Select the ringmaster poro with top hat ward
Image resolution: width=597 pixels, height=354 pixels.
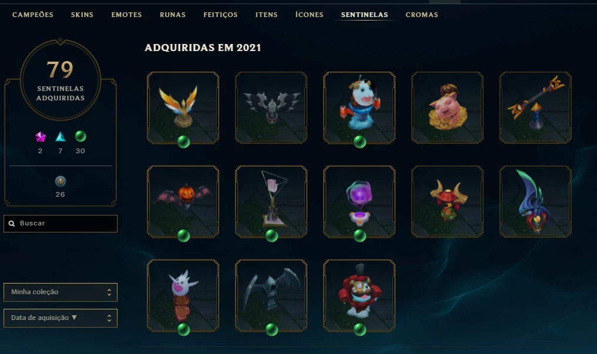359,295
